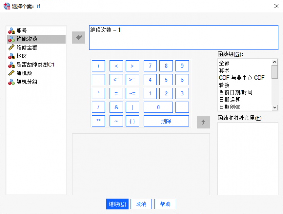Viewport: 283px width, 214px height.
Task: Click the less or equal (<=) button
Action: pos(117,80)
